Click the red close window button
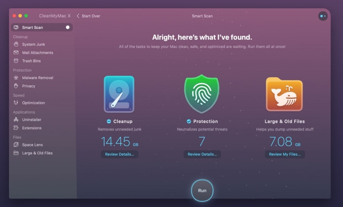The height and width of the screenshot is (207, 343). (14, 16)
